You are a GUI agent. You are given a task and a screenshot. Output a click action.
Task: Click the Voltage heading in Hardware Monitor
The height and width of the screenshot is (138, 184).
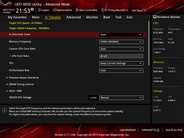point(158,91)
